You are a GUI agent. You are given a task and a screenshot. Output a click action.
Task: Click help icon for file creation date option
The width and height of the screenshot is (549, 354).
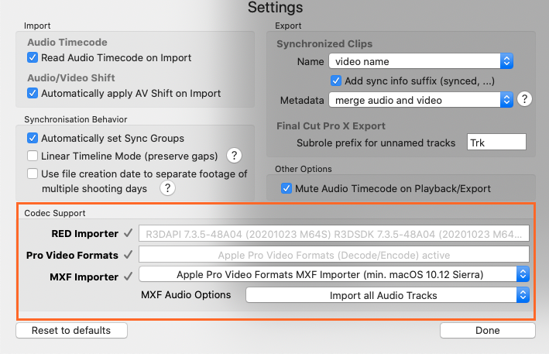tap(167, 188)
